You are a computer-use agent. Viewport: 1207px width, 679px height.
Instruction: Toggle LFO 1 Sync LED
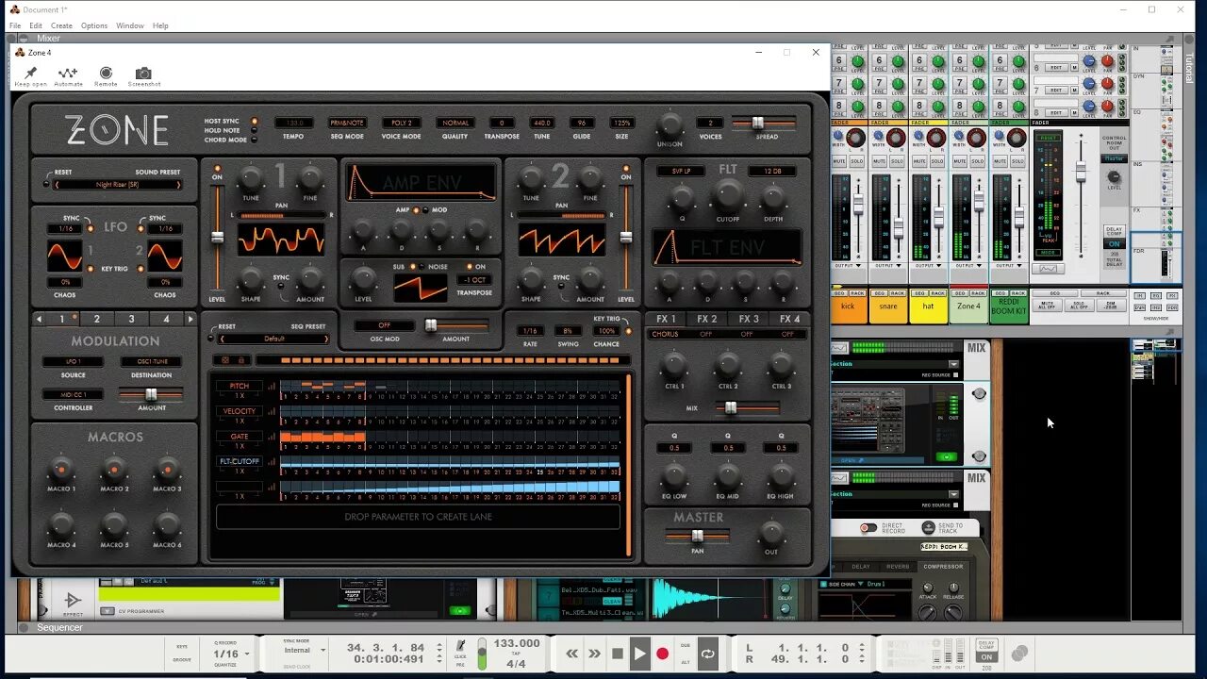(90, 228)
